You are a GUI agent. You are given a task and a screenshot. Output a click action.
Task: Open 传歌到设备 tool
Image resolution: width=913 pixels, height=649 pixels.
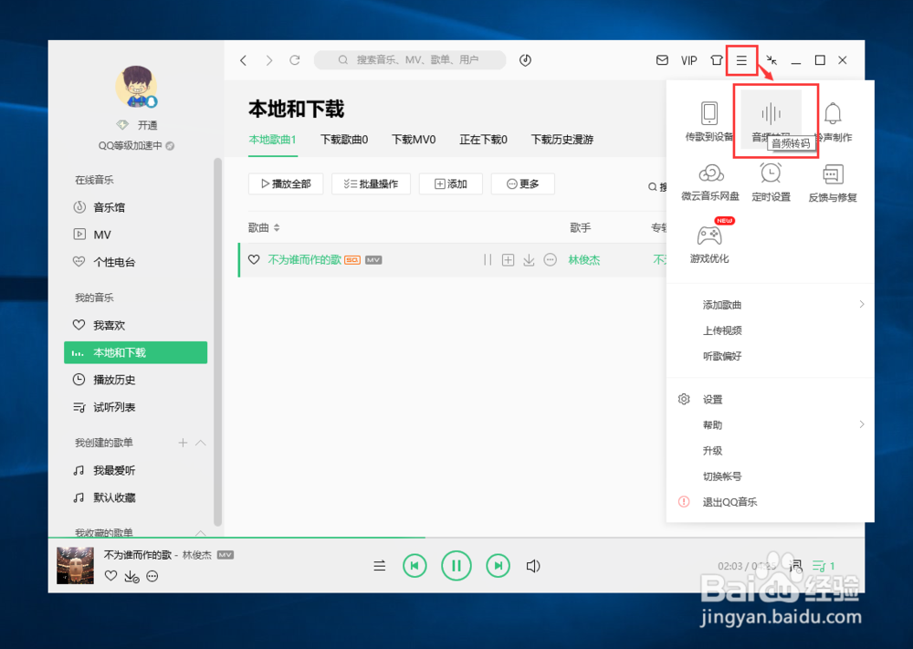coord(709,120)
